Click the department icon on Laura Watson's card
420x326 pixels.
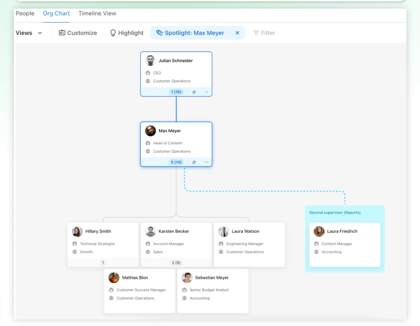(x=221, y=252)
